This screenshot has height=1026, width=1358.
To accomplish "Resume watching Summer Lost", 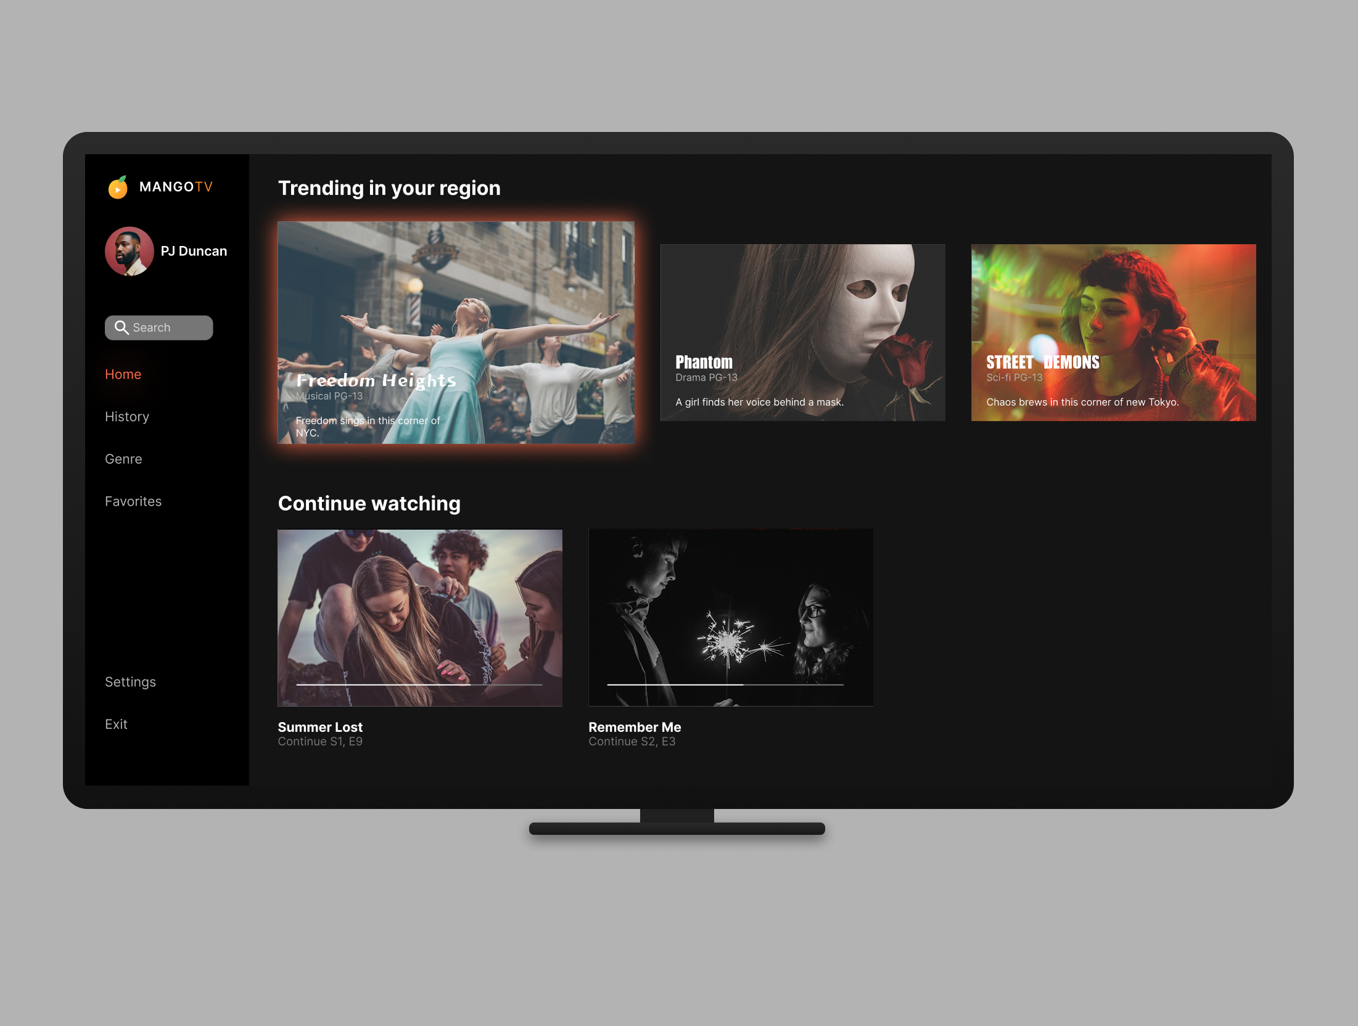I will (x=420, y=617).
